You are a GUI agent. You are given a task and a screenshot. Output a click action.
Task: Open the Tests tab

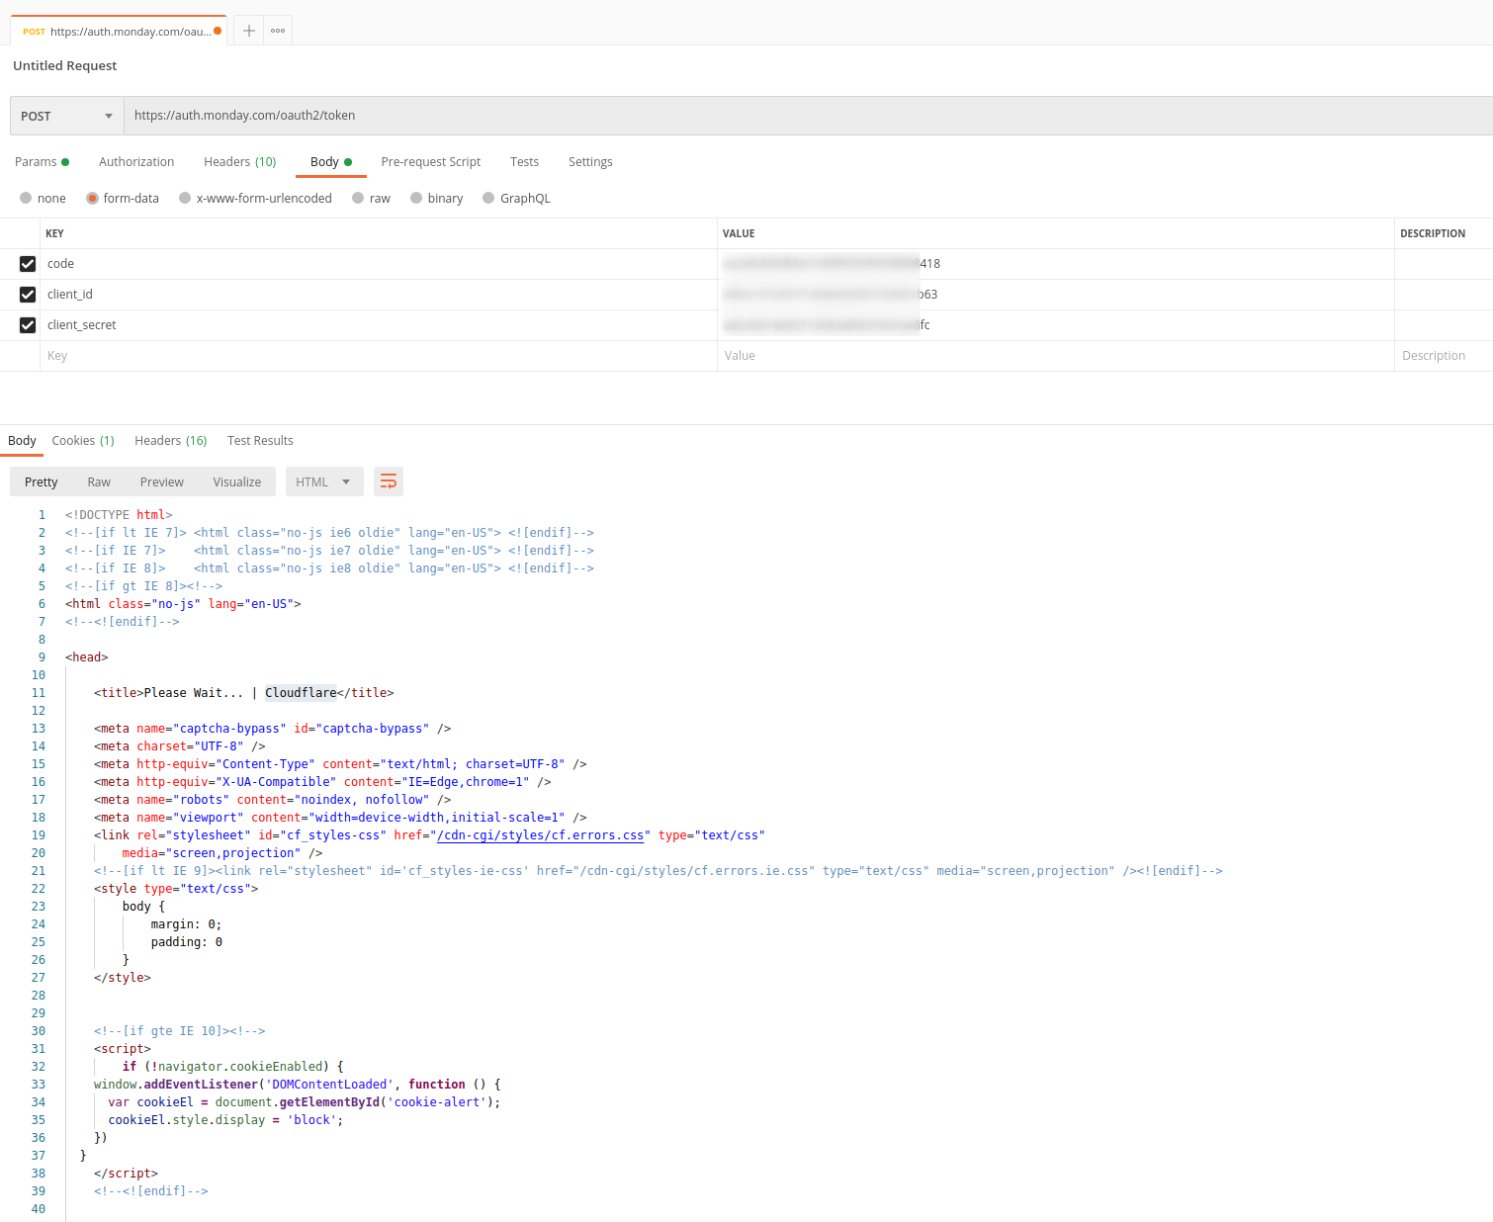pos(525,162)
